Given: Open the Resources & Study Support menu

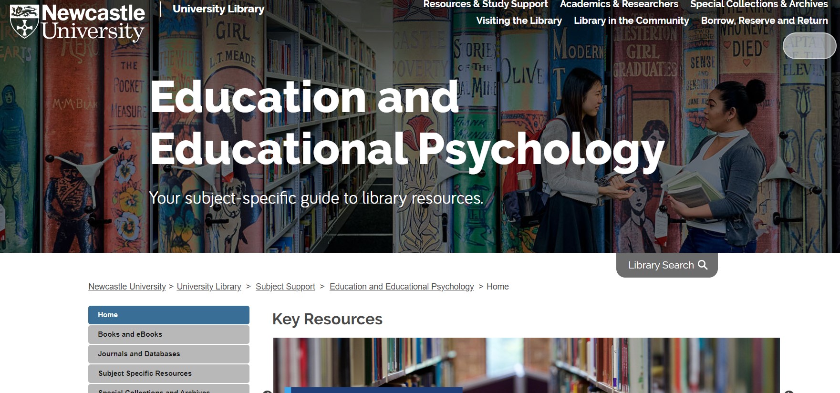Looking at the screenshot, I should [x=485, y=4].
